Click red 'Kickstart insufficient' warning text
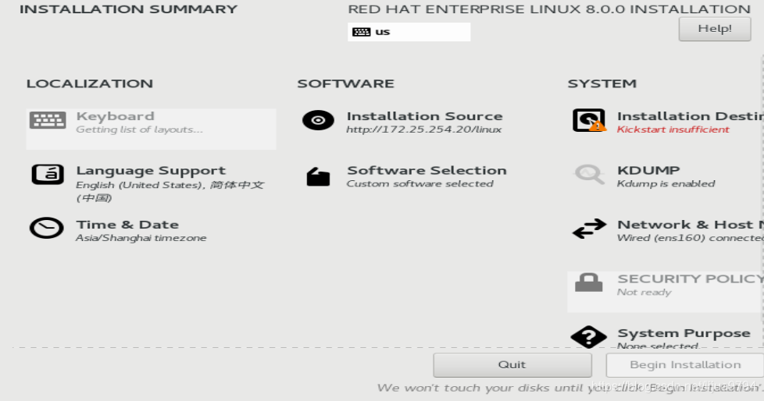 [x=673, y=130]
